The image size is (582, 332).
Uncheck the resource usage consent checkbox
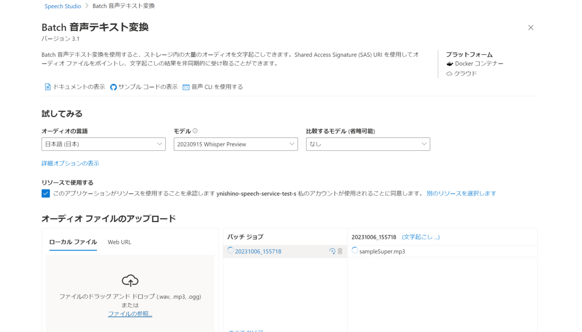(x=46, y=193)
